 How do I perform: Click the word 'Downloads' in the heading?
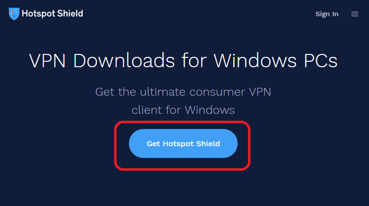point(124,60)
